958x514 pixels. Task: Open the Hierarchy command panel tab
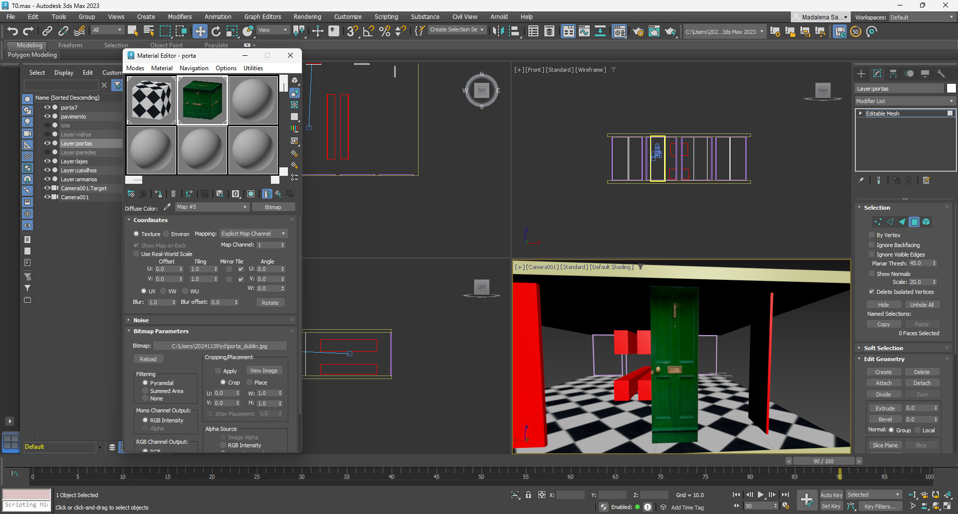click(893, 74)
